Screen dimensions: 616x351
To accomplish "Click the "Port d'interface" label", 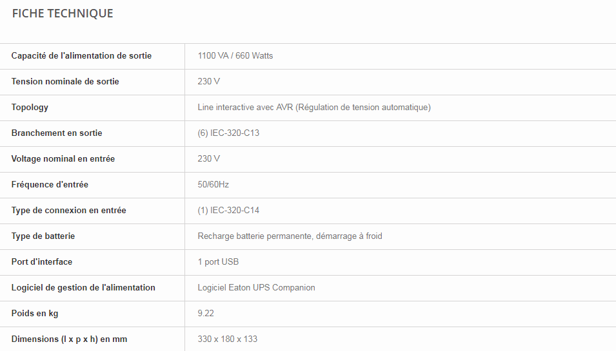I will pos(42,262).
